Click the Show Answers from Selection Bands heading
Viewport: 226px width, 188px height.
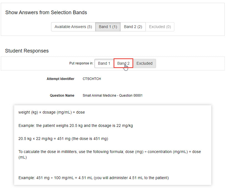46,12
